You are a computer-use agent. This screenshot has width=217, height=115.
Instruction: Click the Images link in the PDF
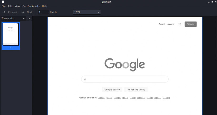170,24
